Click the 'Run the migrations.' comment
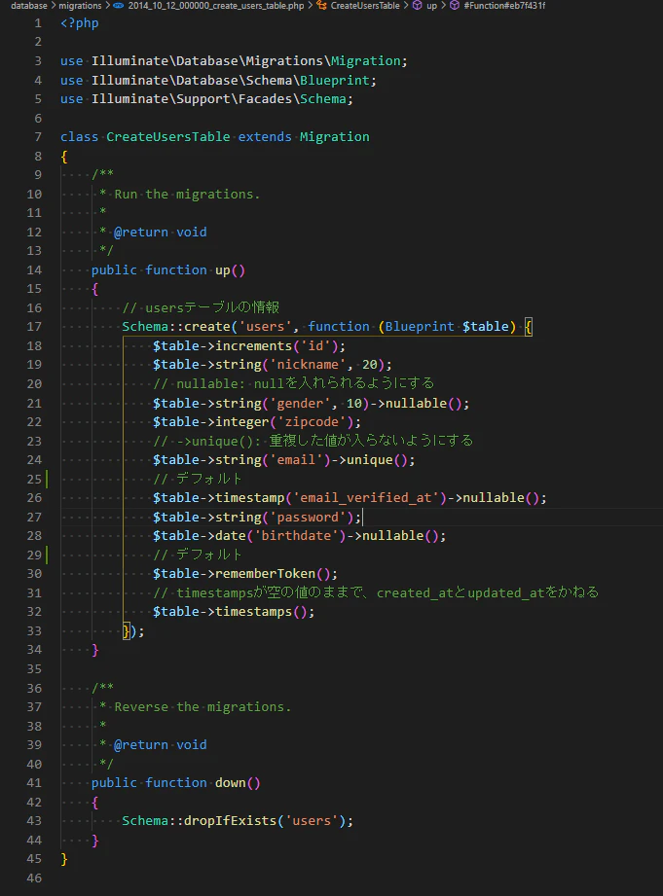The height and width of the screenshot is (896, 663). tap(187, 194)
